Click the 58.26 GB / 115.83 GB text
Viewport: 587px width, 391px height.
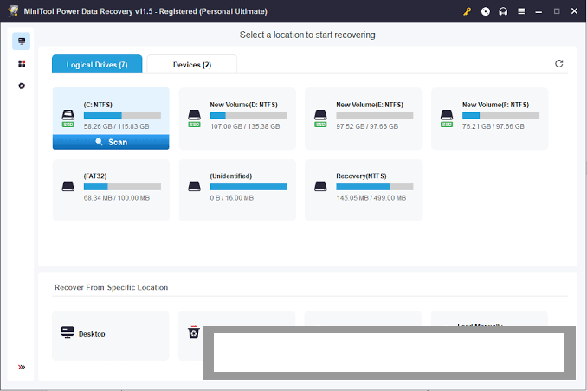pyautogui.click(x=116, y=126)
